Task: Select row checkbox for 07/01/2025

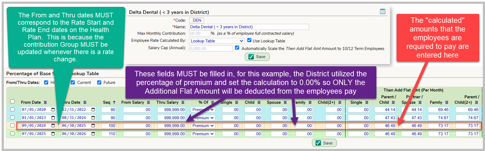Action: [x=12, y=133]
